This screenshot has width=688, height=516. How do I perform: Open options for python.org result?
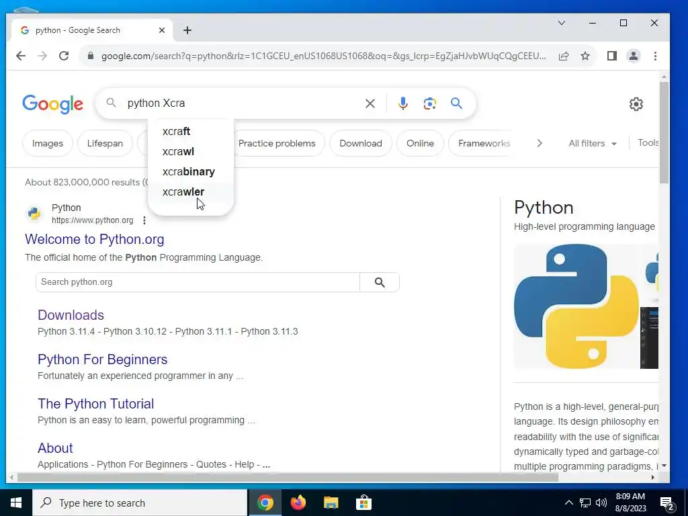coord(144,220)
